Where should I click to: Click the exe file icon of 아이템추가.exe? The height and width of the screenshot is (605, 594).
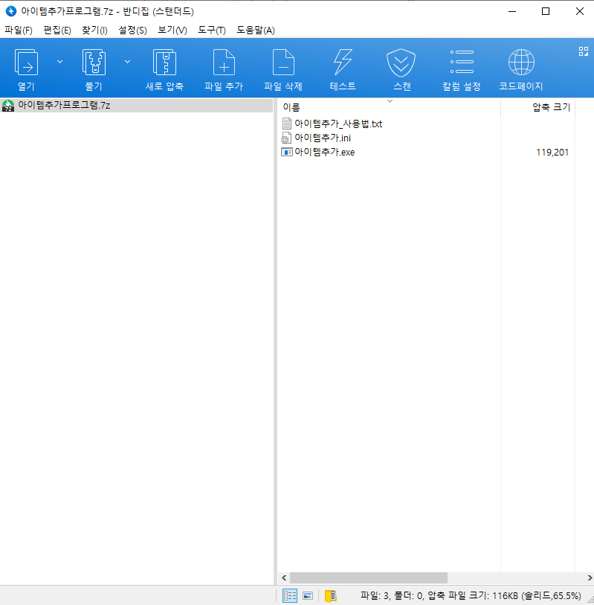click(286, 152)
